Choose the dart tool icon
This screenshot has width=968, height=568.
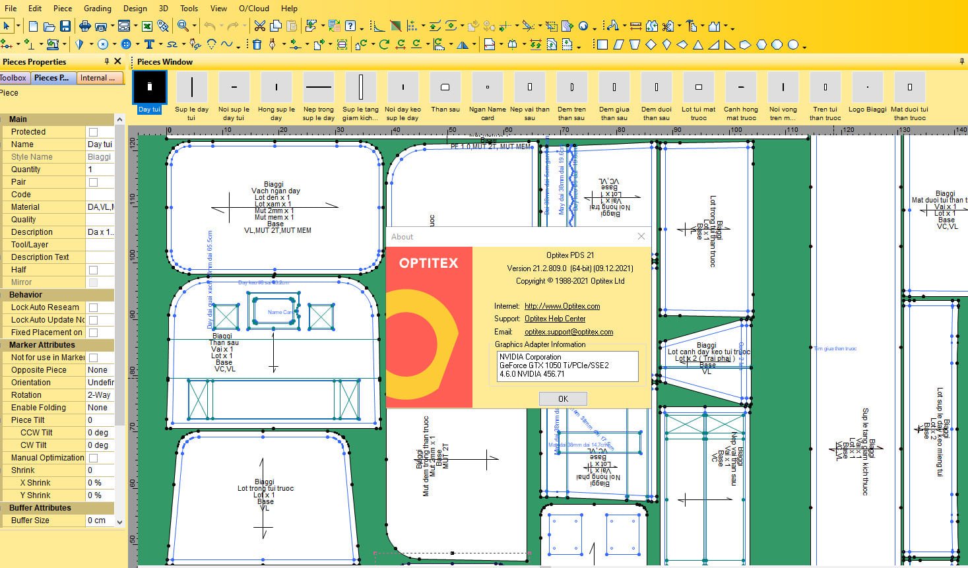(x=80, y=45)
